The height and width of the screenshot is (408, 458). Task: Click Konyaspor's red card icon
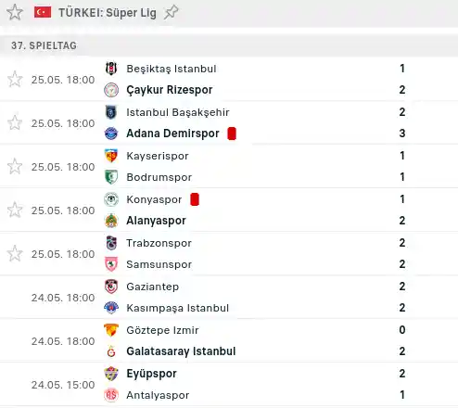pyautogui.click(x=195, y=199)
